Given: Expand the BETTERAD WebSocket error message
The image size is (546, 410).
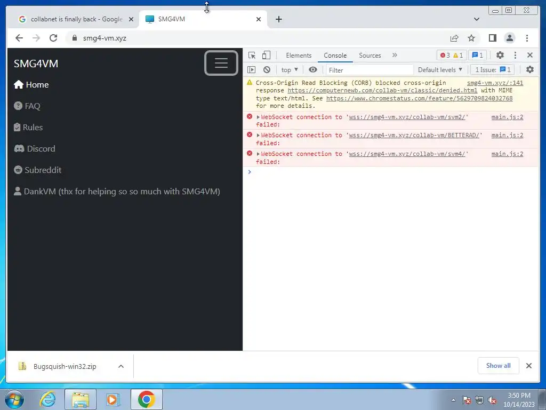Looking at the screenshot, I should [258, 135].
